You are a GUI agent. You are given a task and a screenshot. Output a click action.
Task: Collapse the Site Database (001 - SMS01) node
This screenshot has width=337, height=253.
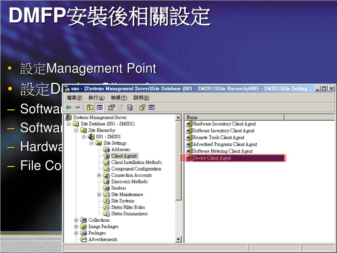point(68,124)
